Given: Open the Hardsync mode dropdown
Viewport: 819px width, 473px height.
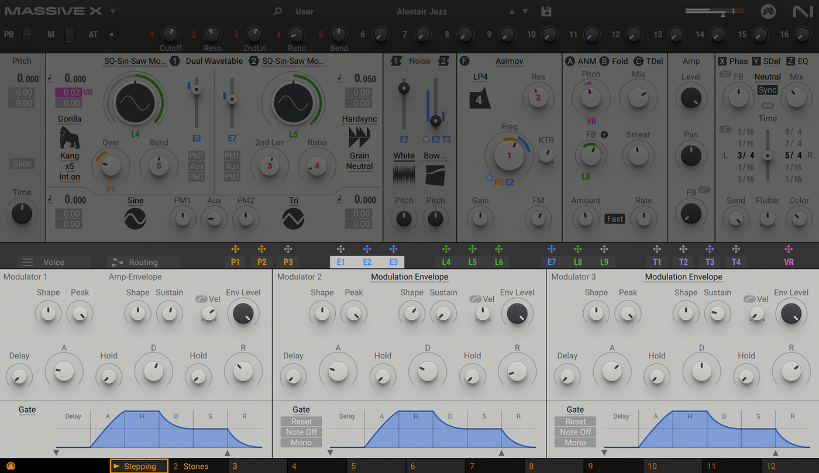Looking at the screenshot, I should pos(359,119).
